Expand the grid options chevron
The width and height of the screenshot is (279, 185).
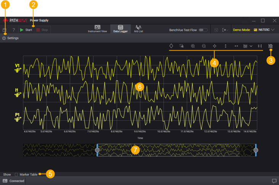tap(251, 46)
